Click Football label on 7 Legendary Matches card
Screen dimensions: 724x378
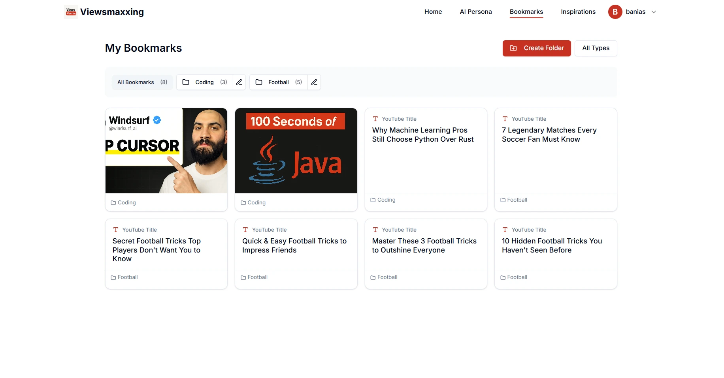point(517,200)
